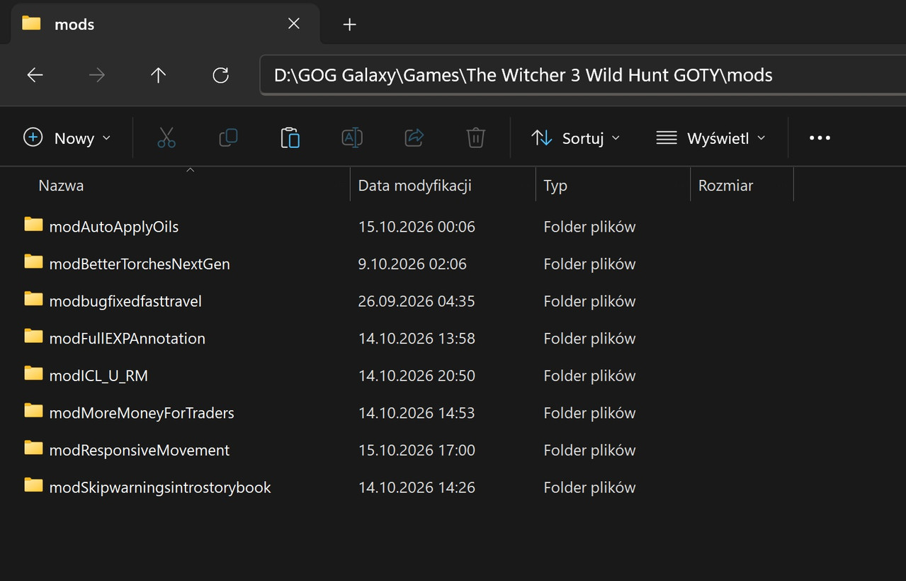Image resolution: width=906 pixels, height=581 pixels.
Task: Sort by the Typ column header
Action: (x=555, y=186)
